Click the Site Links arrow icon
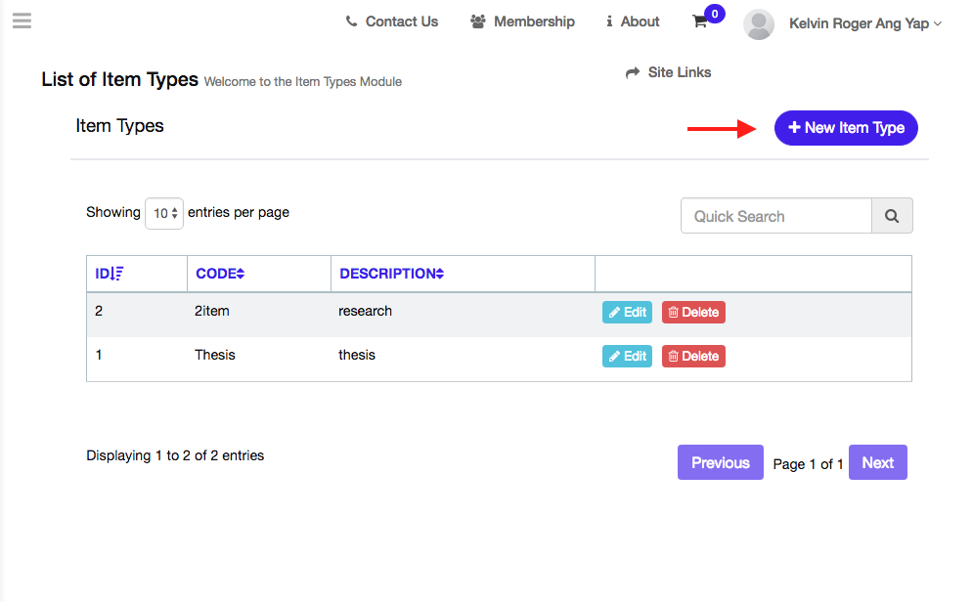This screenshot has height=602, width=972. (633, 73)
